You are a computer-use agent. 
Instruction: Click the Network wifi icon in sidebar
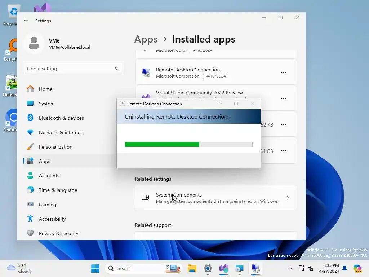(x=30, y=132)
